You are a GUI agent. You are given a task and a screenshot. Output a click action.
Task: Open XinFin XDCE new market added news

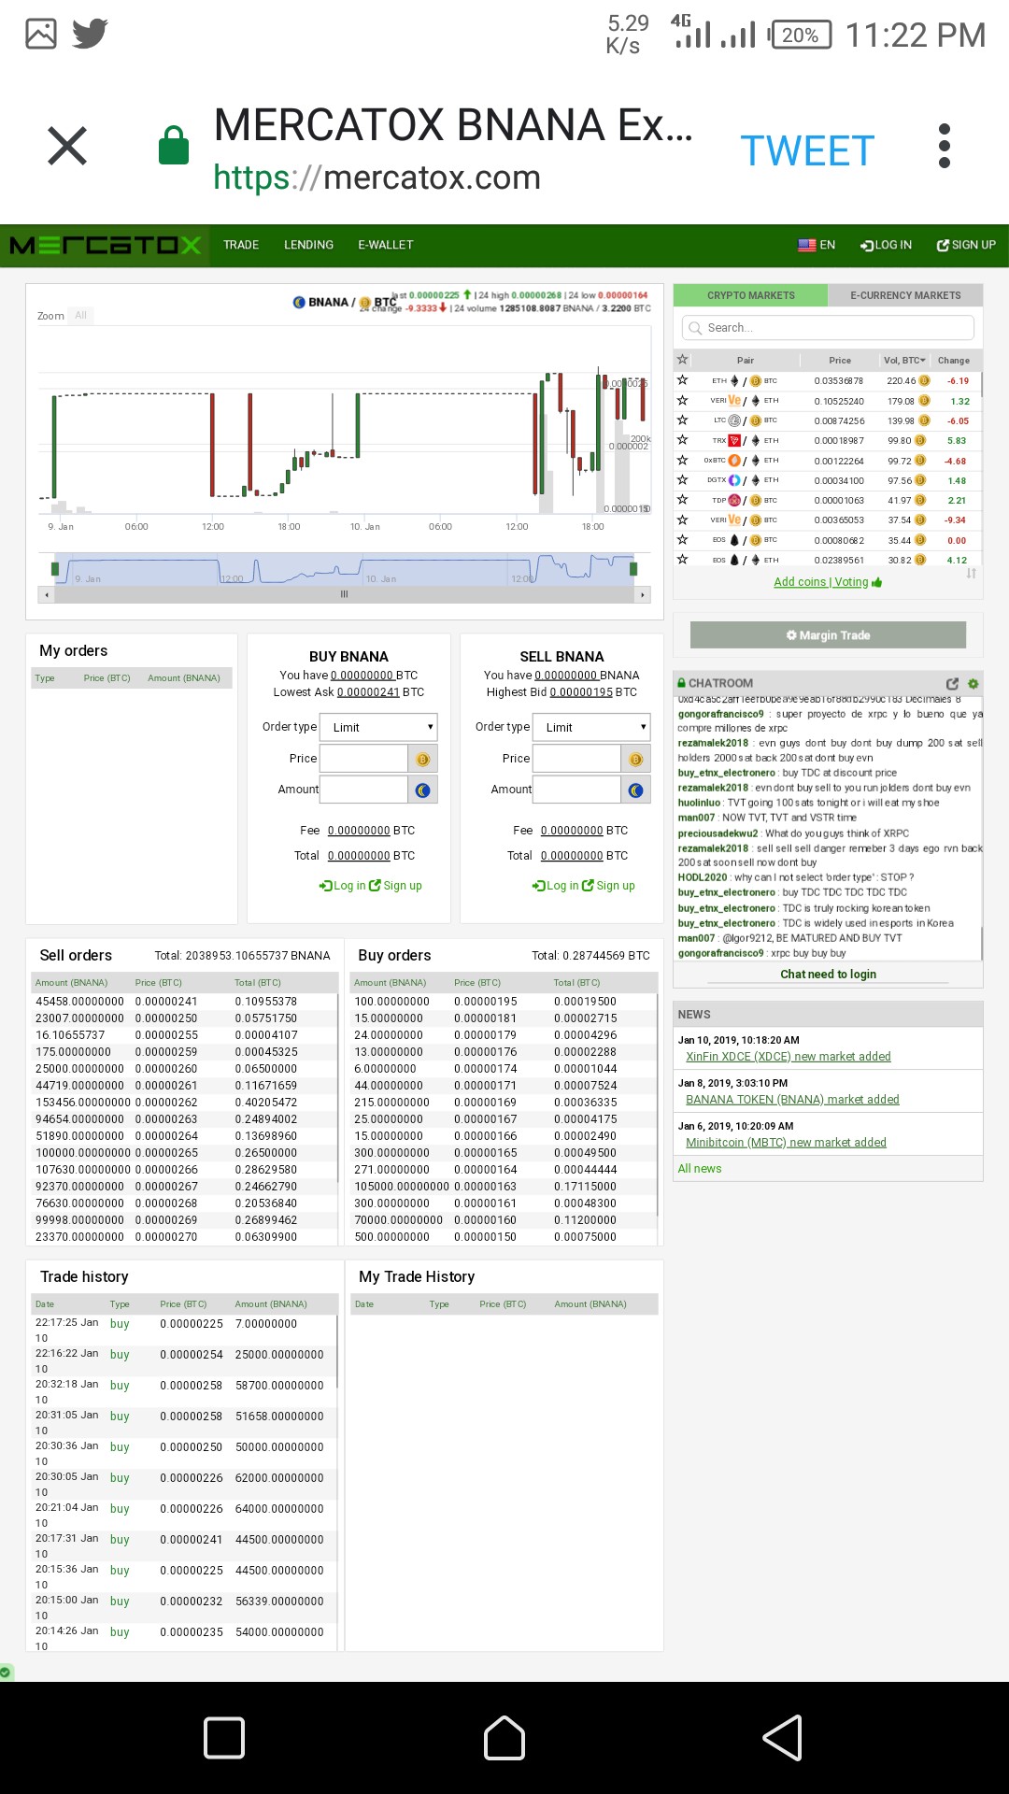click(789, 1057)
